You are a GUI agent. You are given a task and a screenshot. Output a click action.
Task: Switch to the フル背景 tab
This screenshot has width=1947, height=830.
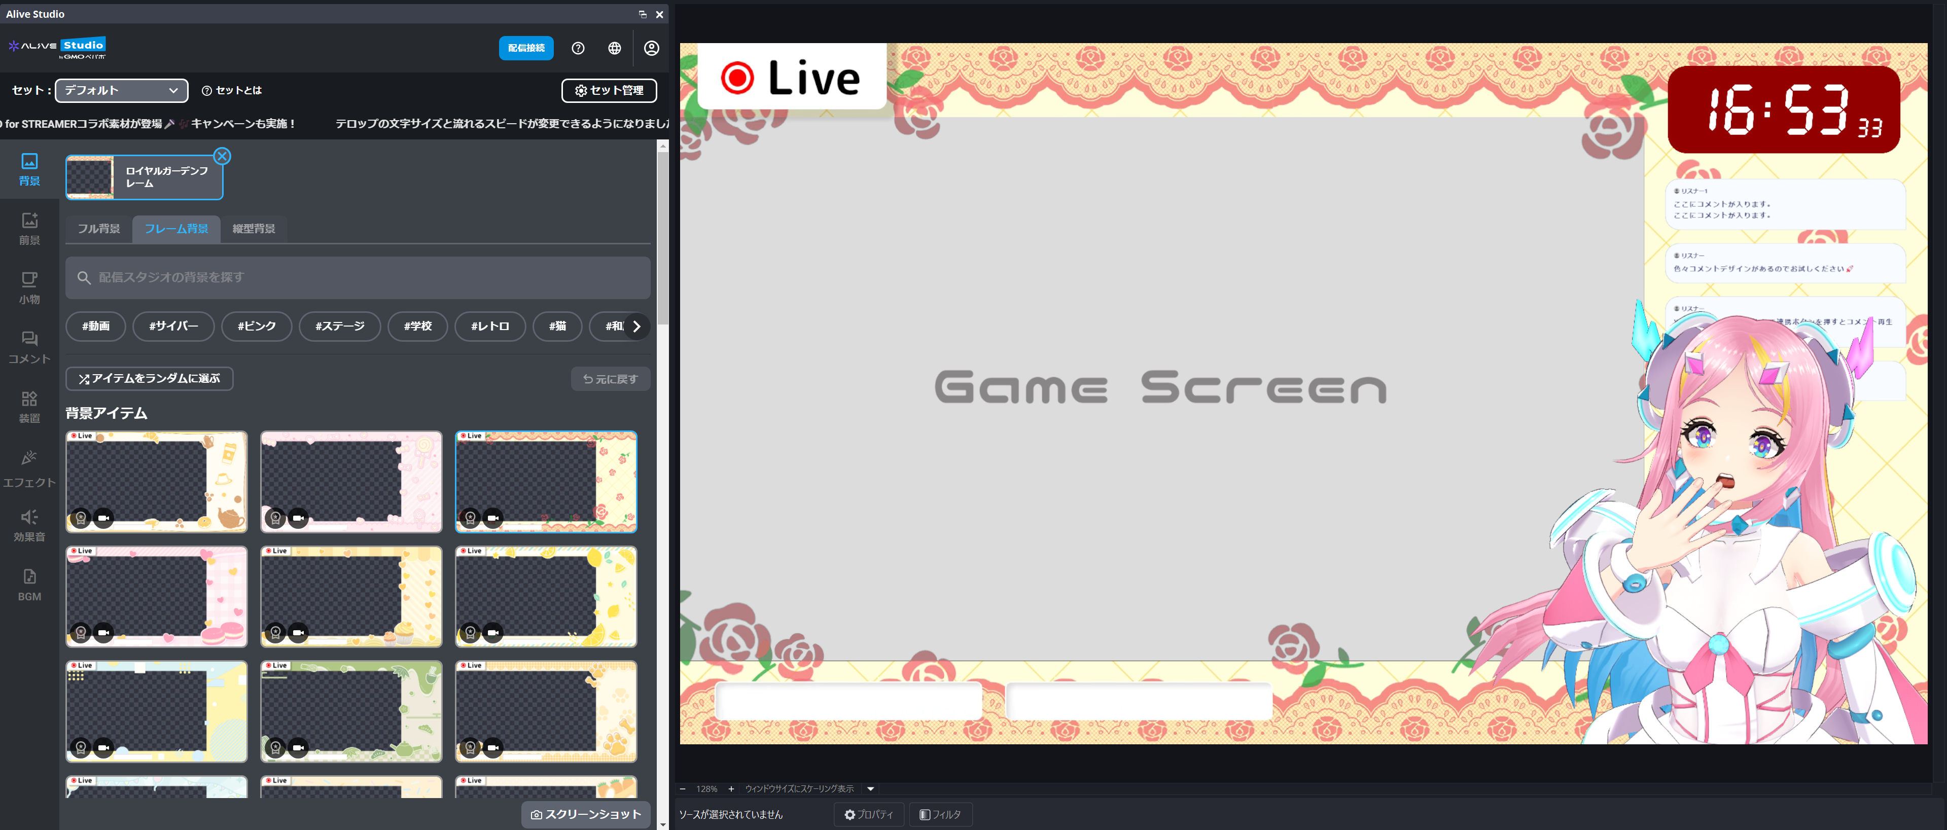pos(99,228)
